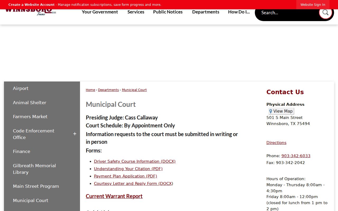Open Payment Plan Application (PDF)
Image resolution: width=338 pixels, height=211 pixels.
(125, 176)
